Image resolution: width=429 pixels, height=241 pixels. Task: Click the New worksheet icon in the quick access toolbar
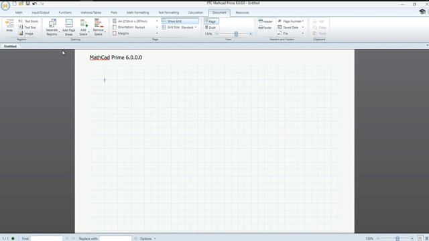[15, 3]
